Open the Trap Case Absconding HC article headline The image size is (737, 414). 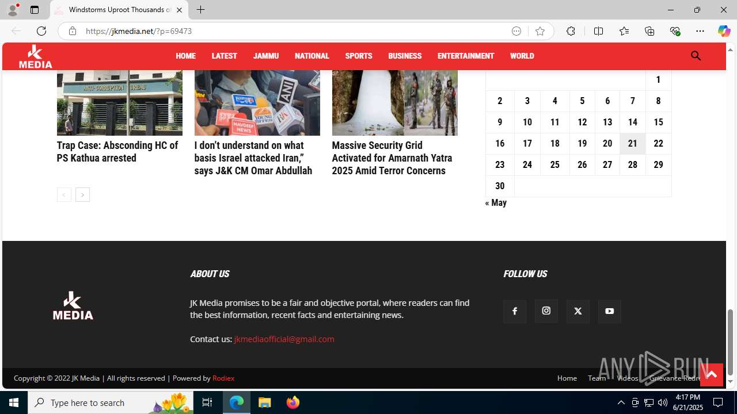tap(117, 152)
